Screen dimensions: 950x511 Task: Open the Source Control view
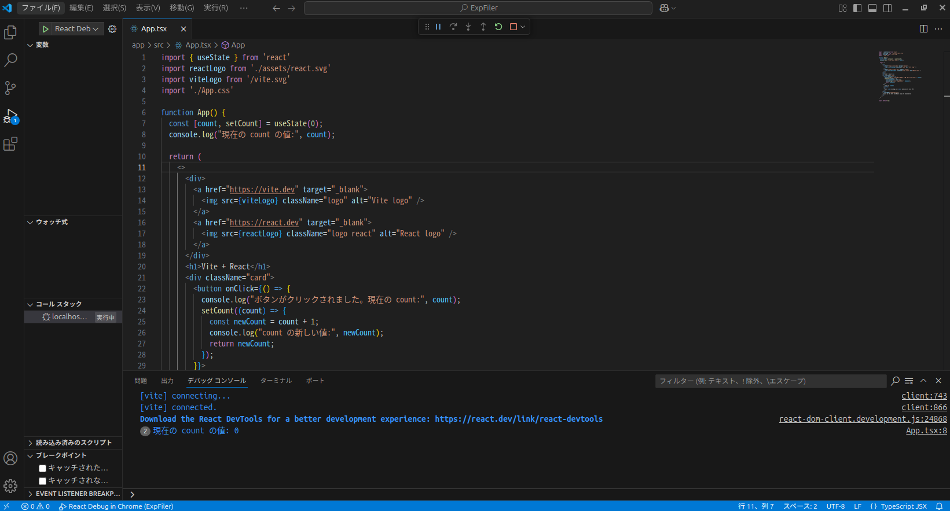tap(10, 88)
